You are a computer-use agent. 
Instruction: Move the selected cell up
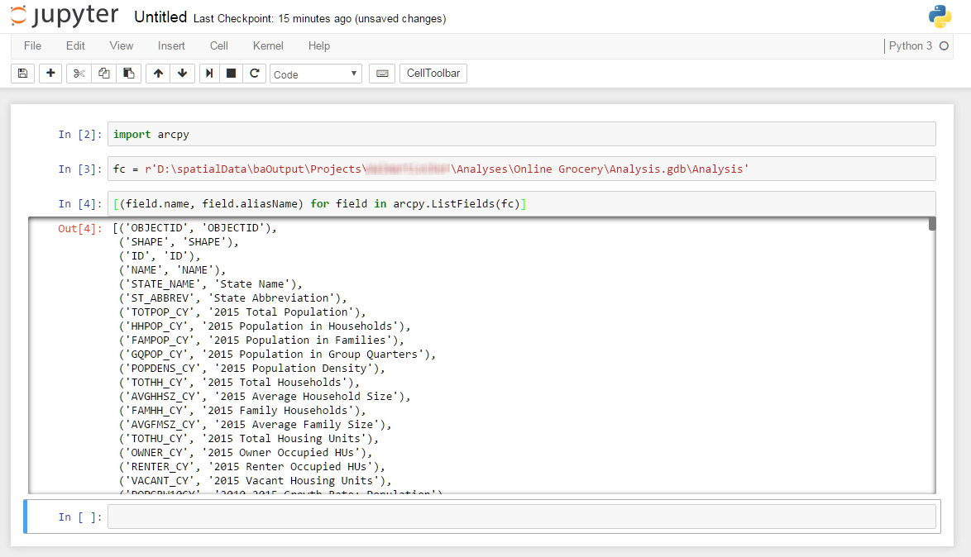(157, 73)
